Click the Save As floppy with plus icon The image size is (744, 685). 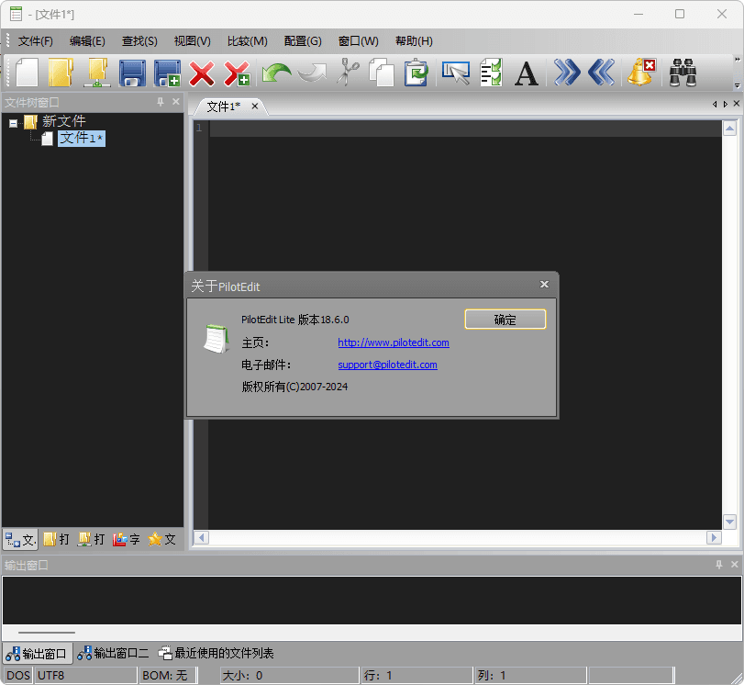tap(167, 73)
